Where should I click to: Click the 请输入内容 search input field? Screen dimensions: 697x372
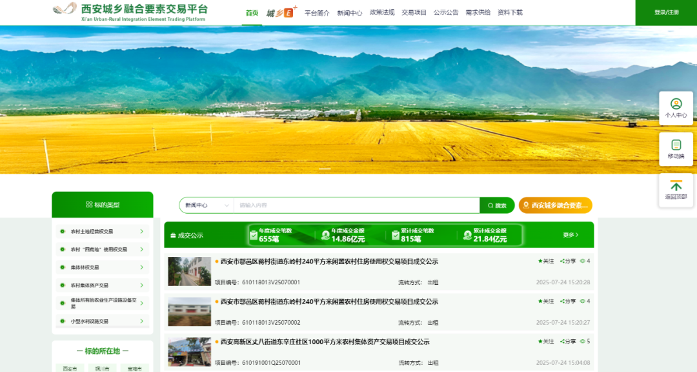click(355, 205)
